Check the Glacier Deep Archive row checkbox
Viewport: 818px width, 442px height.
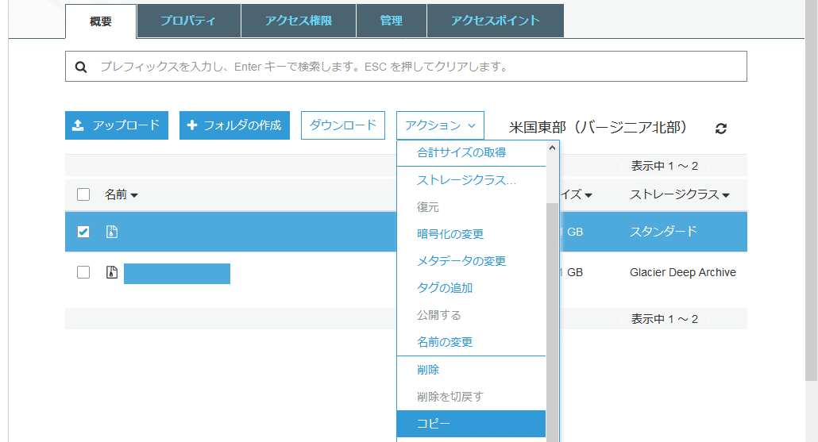point(83,272)
